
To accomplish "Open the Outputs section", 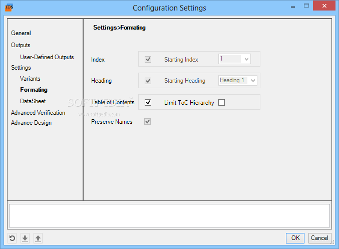I will tap(21, 45).
